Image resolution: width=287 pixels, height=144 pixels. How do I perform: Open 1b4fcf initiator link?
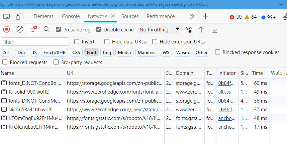(x=227, y=110)
